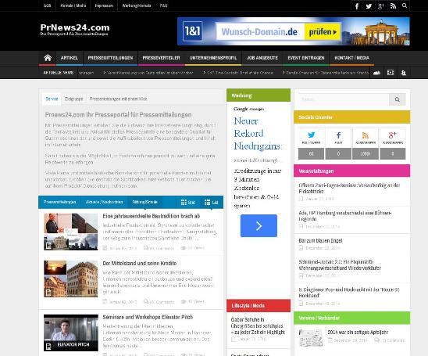Open ARTIKEL menu item

tap(69, 58)
